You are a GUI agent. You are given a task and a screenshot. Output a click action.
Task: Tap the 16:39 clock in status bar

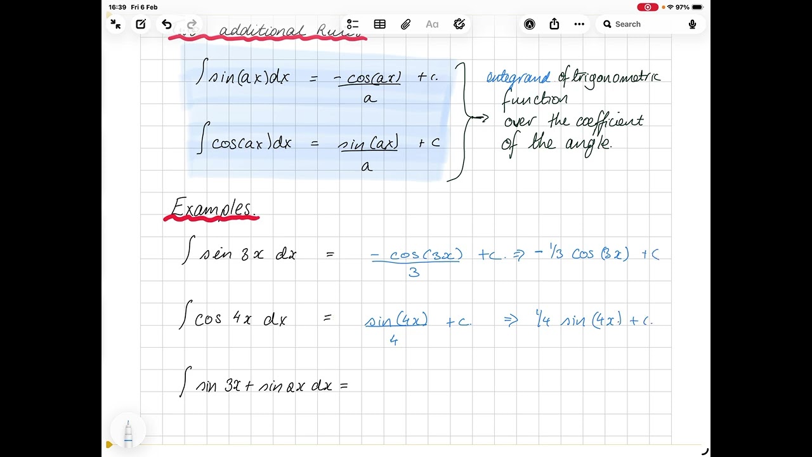pyautogui.click(x=117, y=7)
